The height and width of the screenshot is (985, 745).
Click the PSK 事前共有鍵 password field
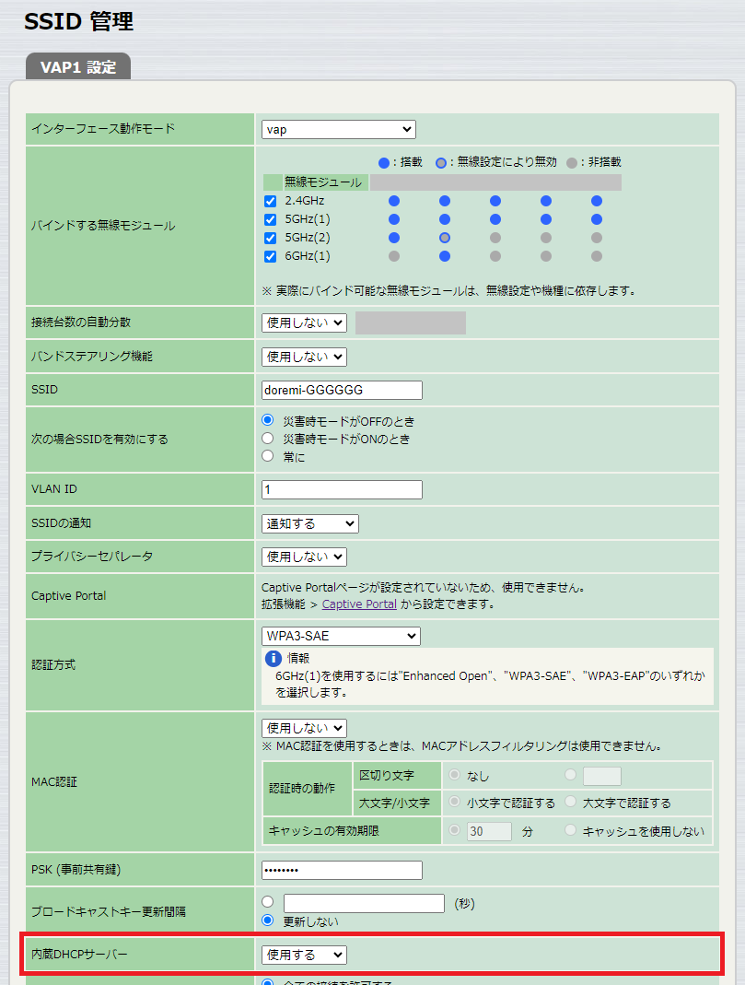click(x=341, y=869)
